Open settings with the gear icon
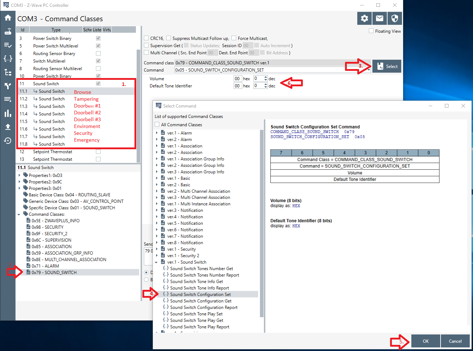 (x=364, y=18)
